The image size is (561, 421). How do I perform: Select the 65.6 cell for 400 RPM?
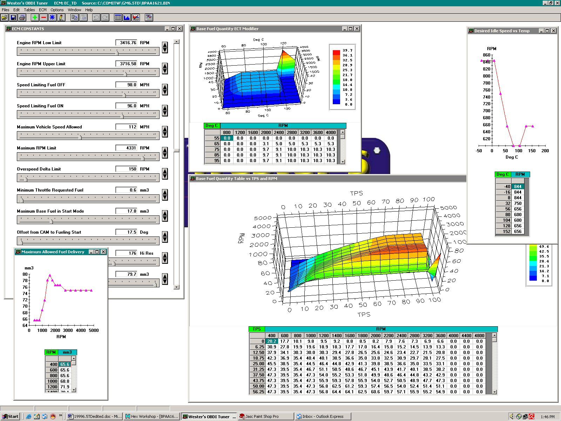[65, 365]
